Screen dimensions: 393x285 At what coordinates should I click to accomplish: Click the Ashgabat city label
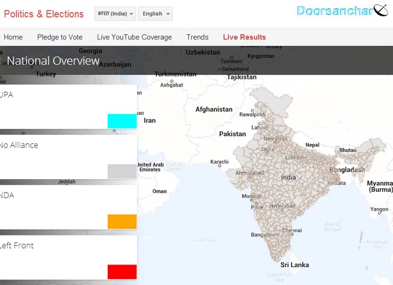click(x=172, y=85)
